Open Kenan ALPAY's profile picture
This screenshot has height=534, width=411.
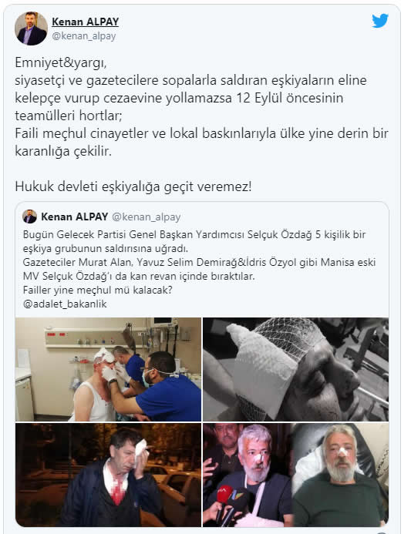(31, 29)
